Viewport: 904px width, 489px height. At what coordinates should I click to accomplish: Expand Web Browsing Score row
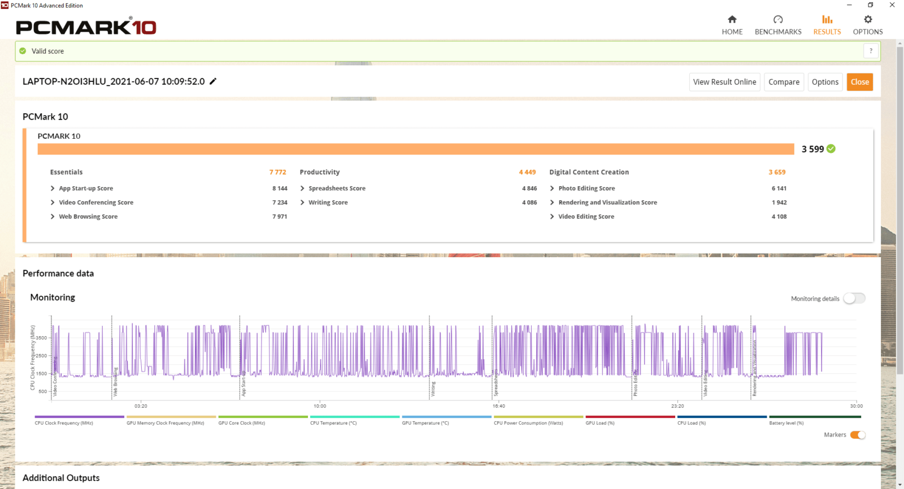pyautogui.click(x=53, y=217)
